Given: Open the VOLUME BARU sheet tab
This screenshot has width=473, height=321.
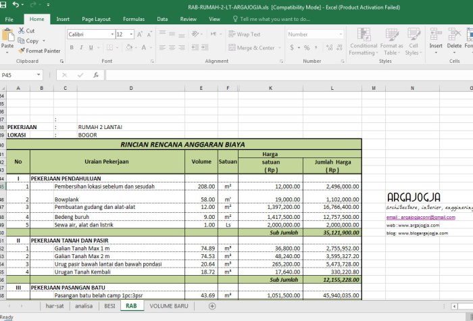Looking at the screenshot, I should (x=169, y=306).
